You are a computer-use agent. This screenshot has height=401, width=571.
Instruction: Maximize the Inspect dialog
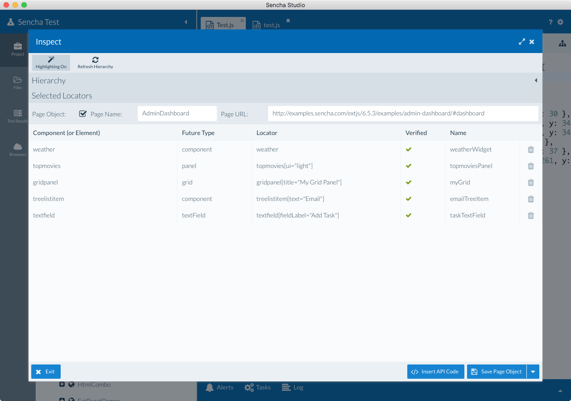521,42
